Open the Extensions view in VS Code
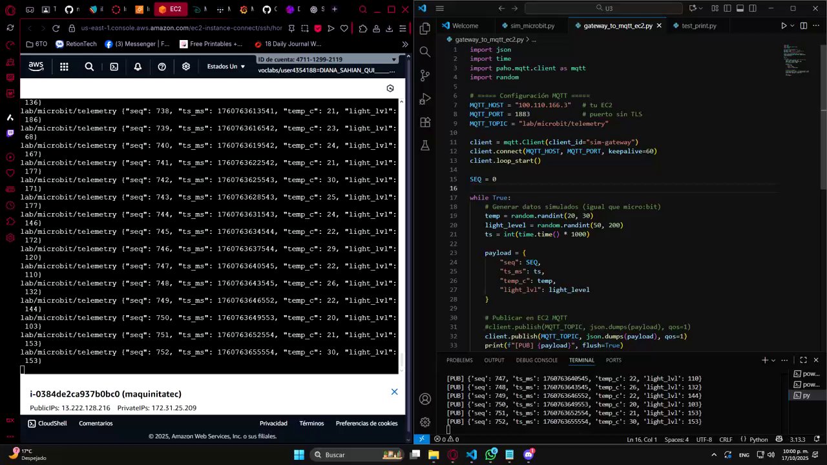This screenshot has height=465, width=827. 425,122
